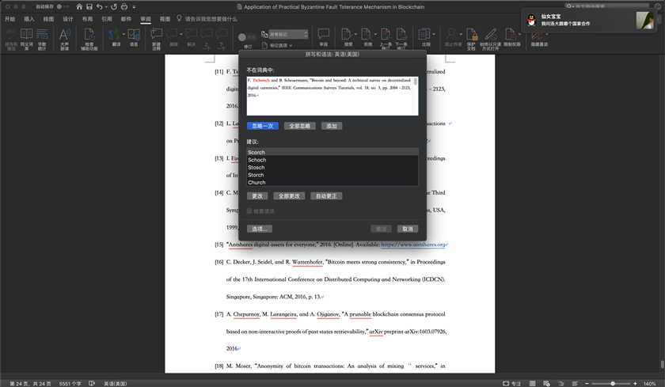Click the Protect Document (保护文档) lock icon
This screenshot has height=387, width=665.
(471, 39)
